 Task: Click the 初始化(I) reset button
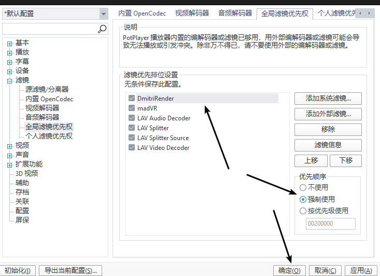pyautogui.click(x=18, y=270)
